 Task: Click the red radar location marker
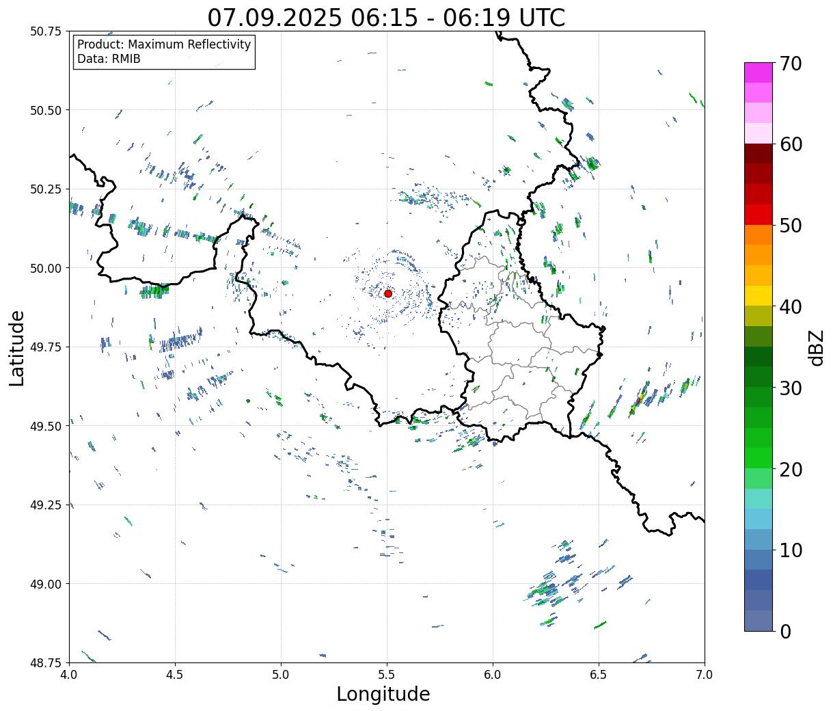388,293
